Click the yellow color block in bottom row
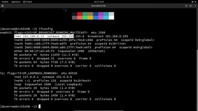The width and height of the screenshot is (198, 111). click(90, 18)
